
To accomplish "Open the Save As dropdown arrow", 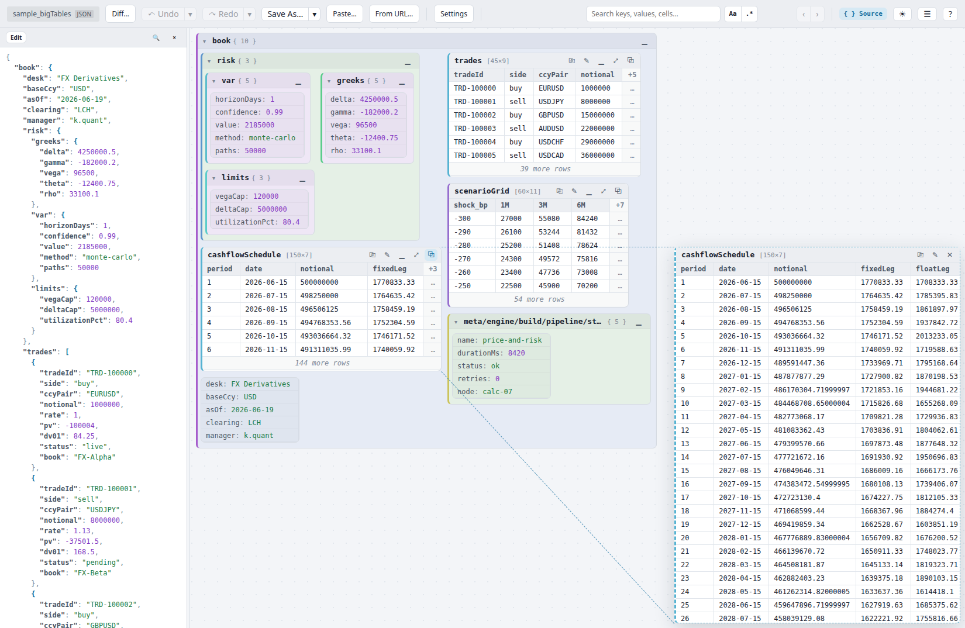I will (315, 14).
